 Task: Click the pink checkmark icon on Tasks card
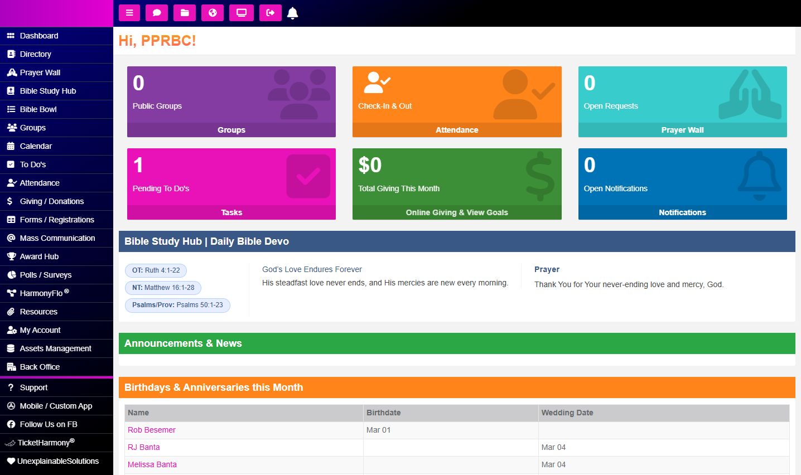click(x=308, y=177)
